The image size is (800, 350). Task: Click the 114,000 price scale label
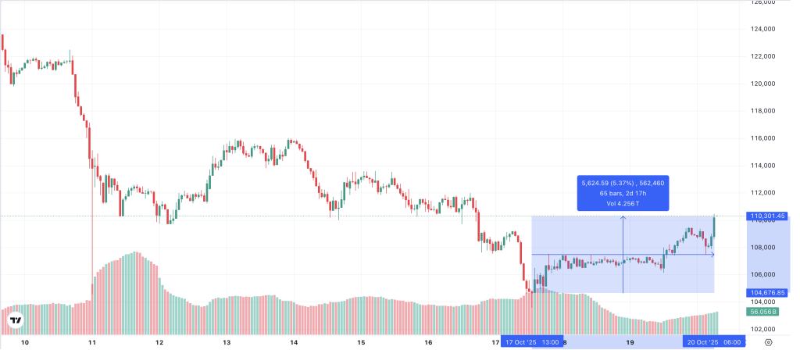[x=762, y=166]
